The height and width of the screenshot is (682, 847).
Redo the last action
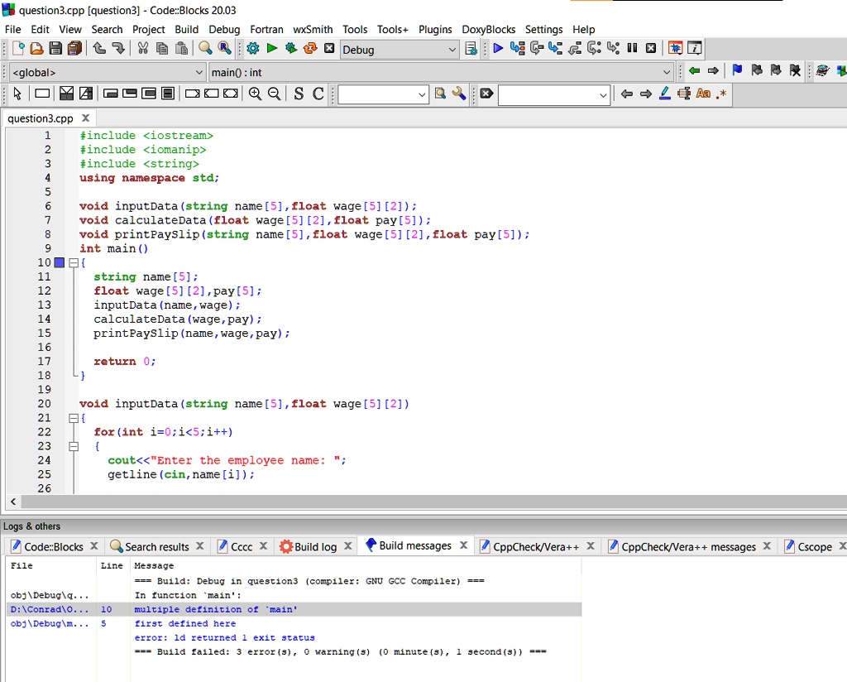click(118, 49)
